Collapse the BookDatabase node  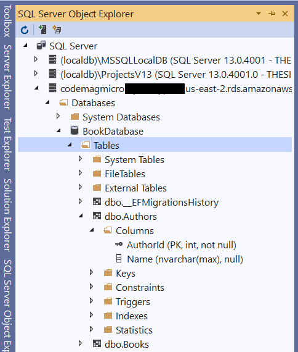point(58,130)
